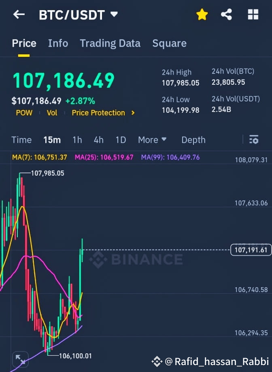Image resolution: width=272 pixels, height=372 pixels.
Task: Switch chart to 4h interval
Action: click(x=98, y=140)
